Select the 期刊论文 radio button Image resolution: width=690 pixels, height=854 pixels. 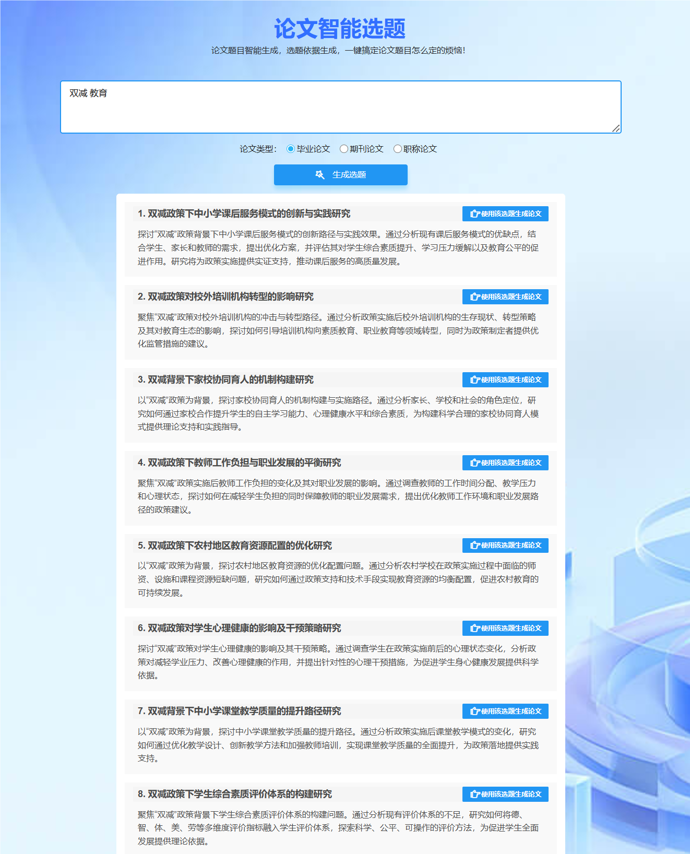coord(344,149)
